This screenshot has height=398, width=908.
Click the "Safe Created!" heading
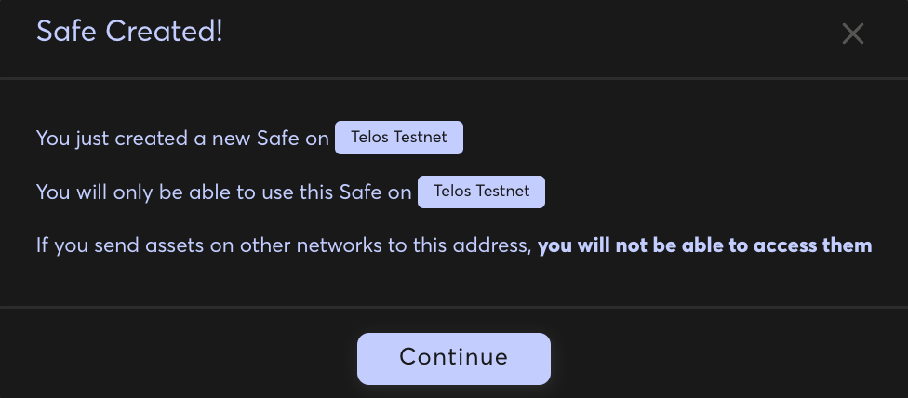pos(129,32)
